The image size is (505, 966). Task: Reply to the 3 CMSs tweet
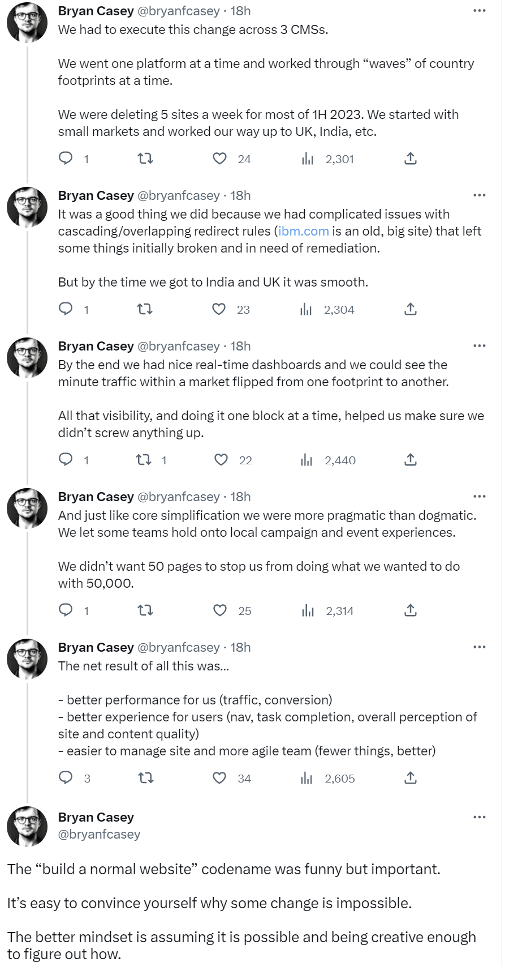[66, 159]
